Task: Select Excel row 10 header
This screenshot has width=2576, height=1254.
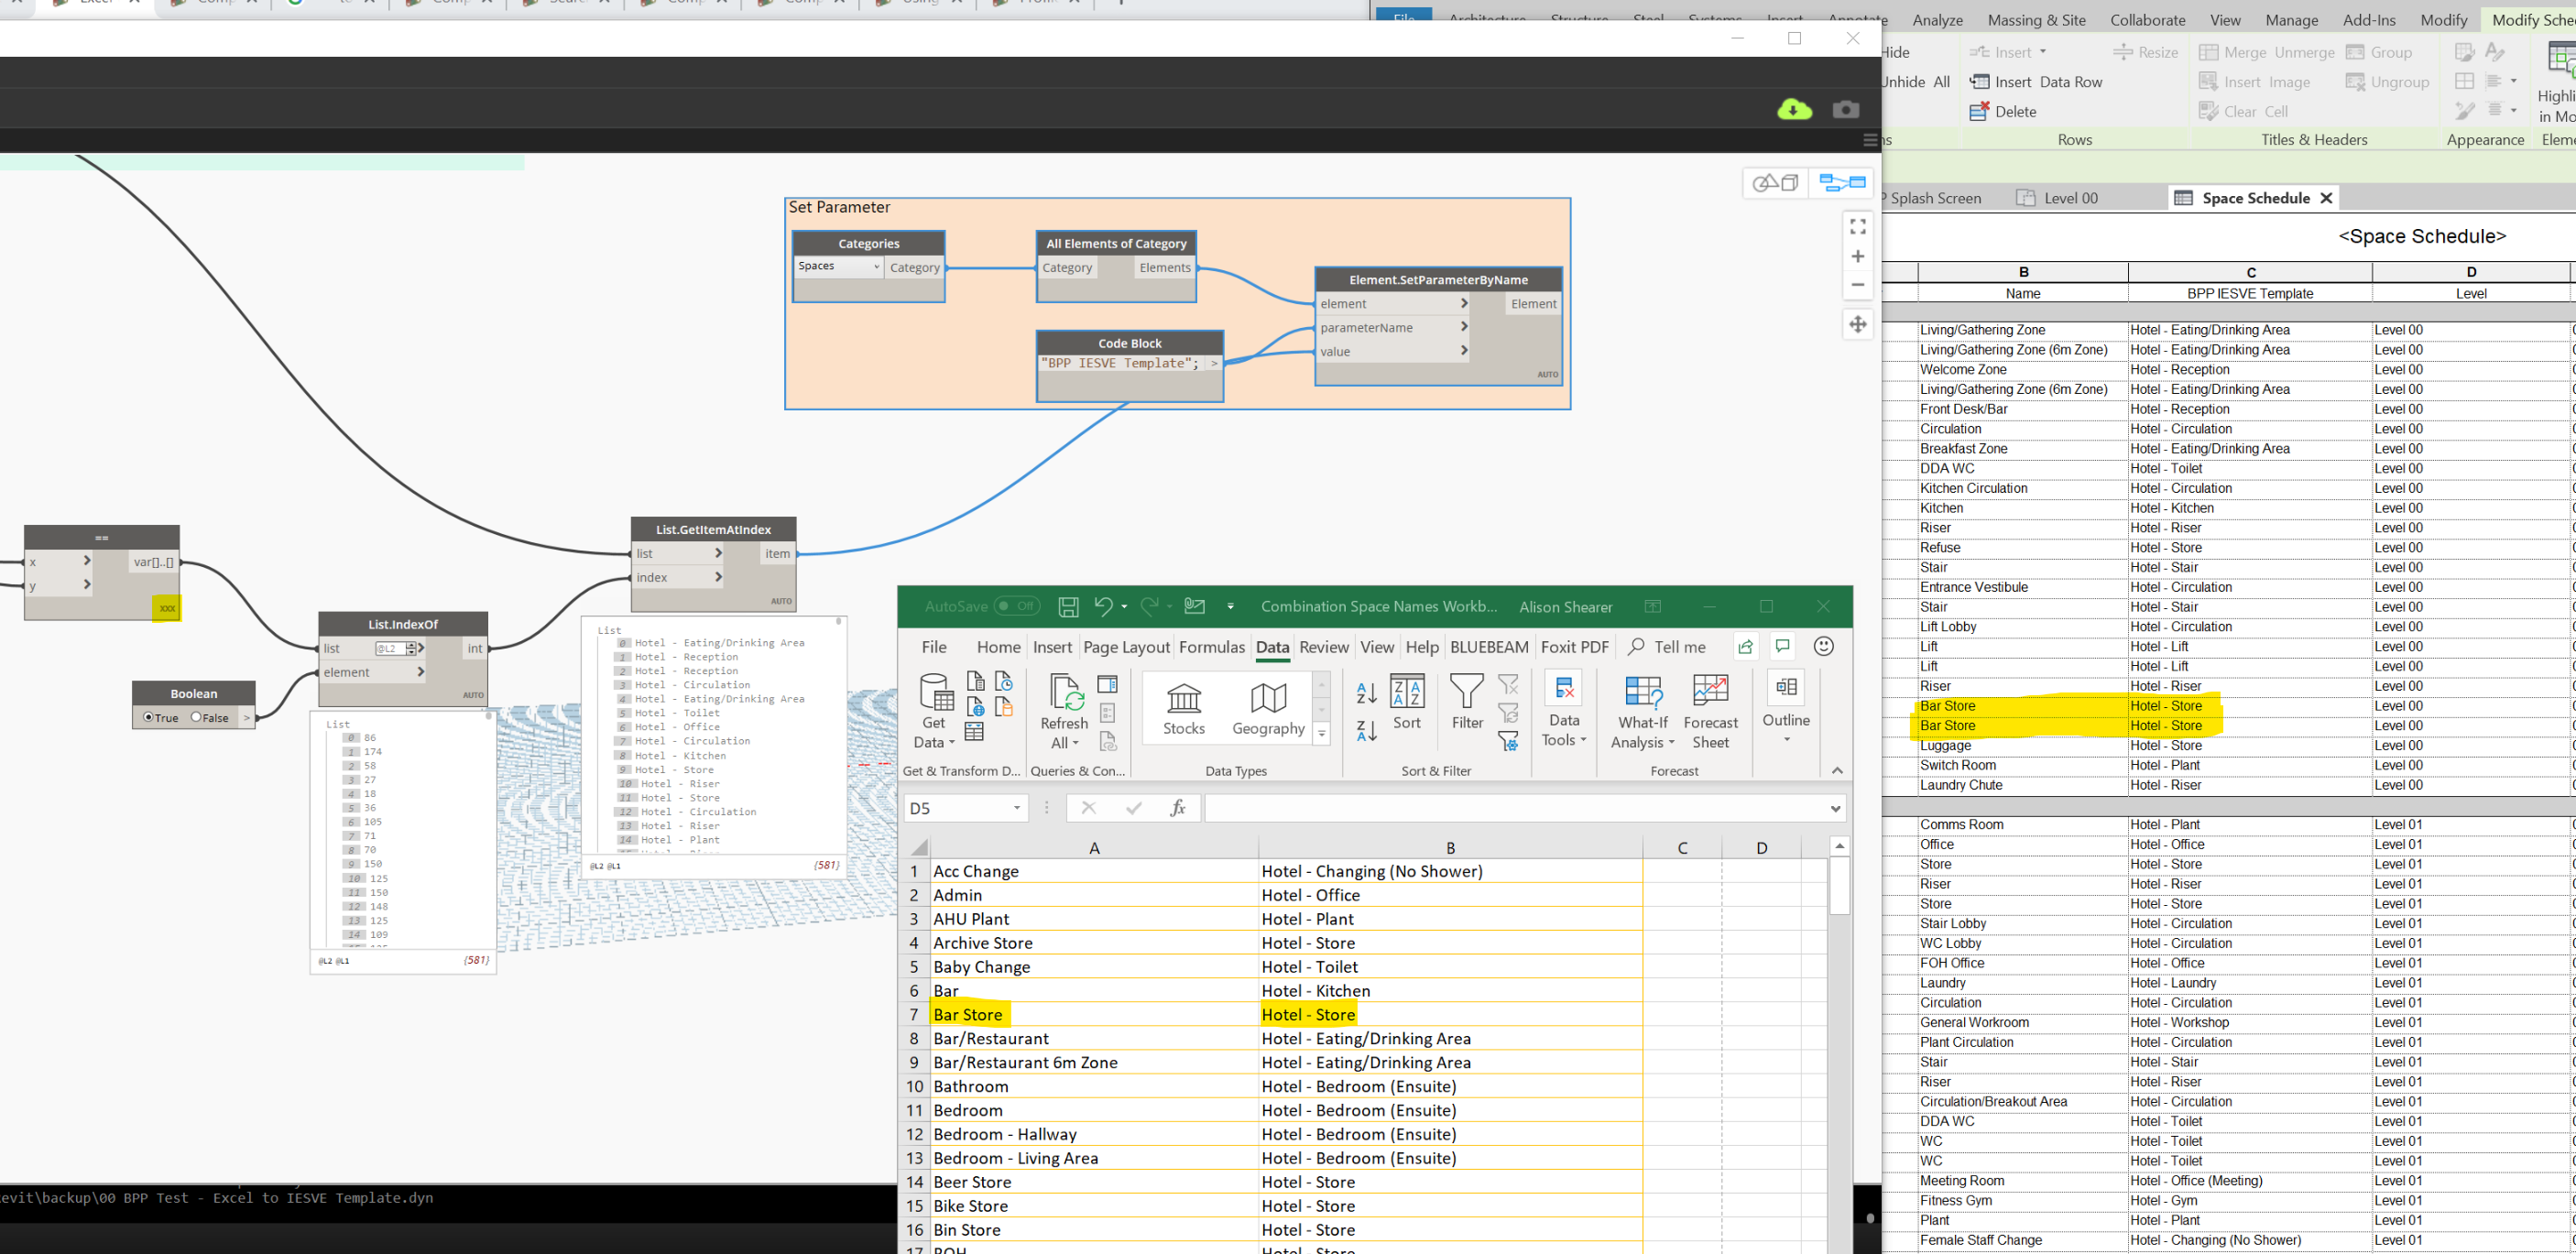Action: 914,1086
